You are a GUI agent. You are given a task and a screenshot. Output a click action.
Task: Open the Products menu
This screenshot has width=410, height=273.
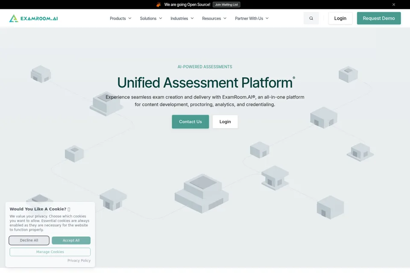(120, 18)
